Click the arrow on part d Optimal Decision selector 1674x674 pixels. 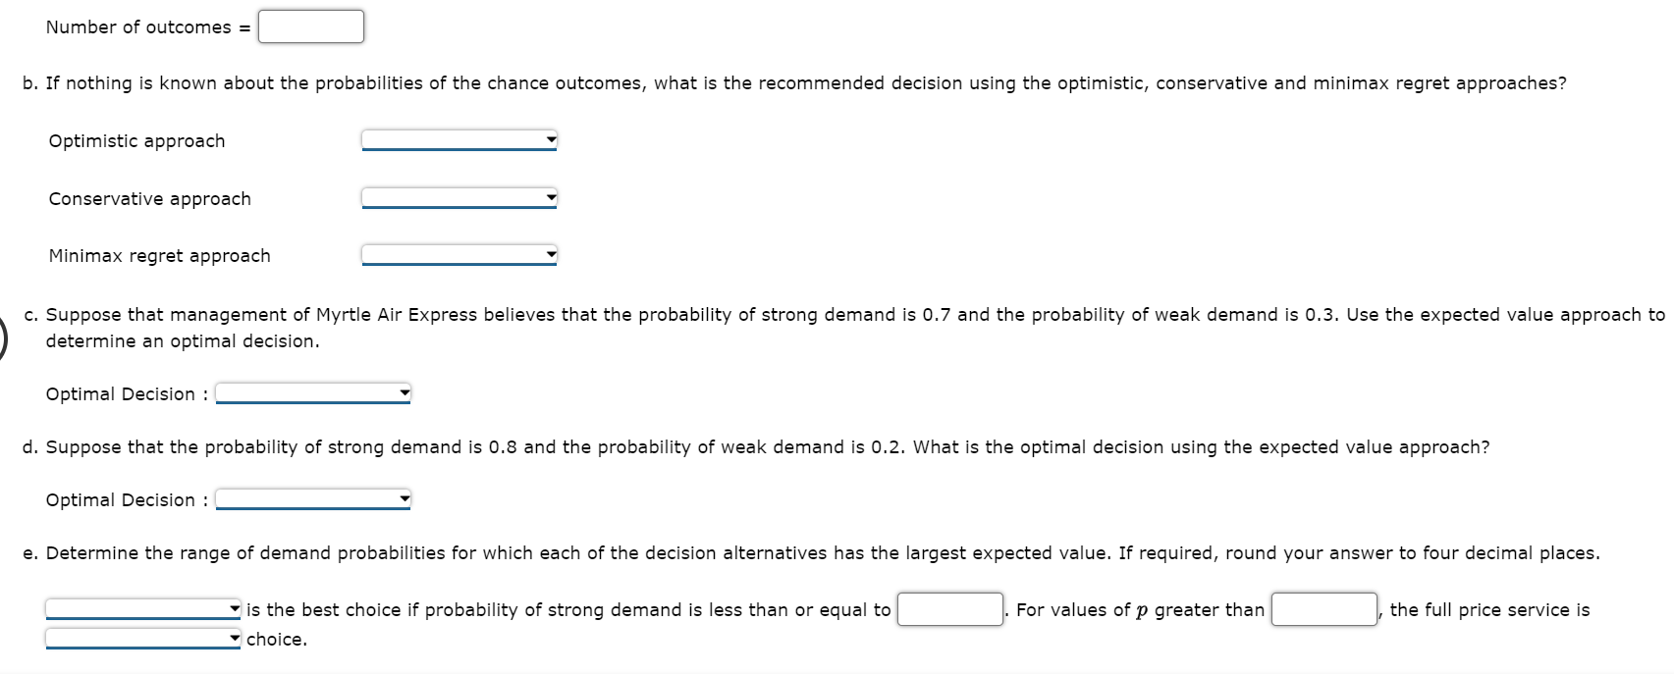[401, 498]
